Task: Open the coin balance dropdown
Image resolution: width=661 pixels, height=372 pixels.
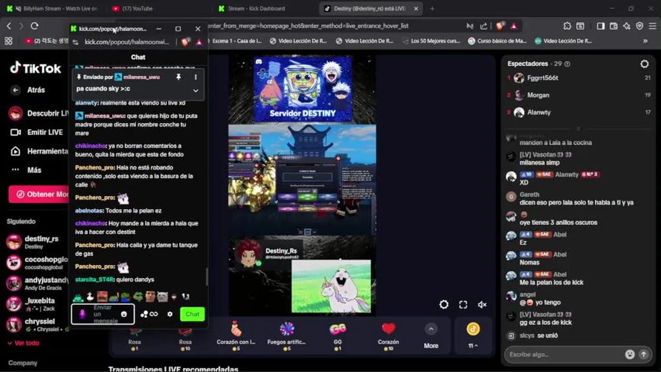Action: coord(473,335)
